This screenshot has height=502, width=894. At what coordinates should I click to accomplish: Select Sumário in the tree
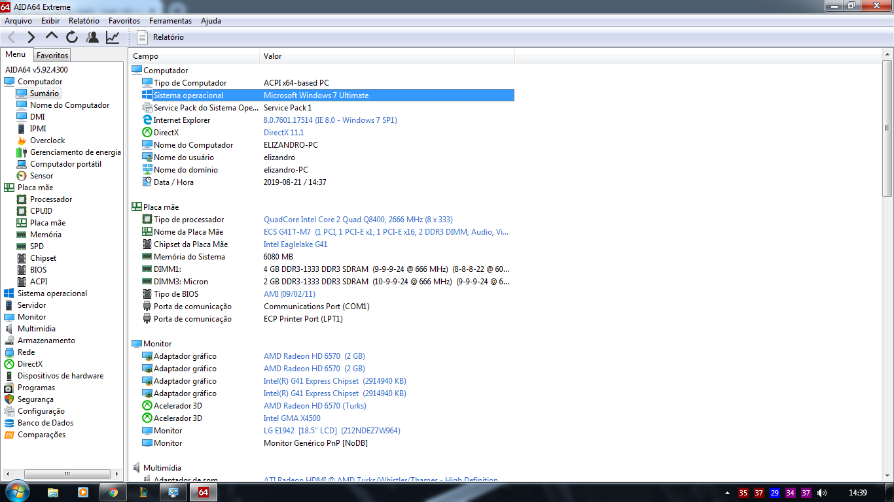[x=45, y=93]
